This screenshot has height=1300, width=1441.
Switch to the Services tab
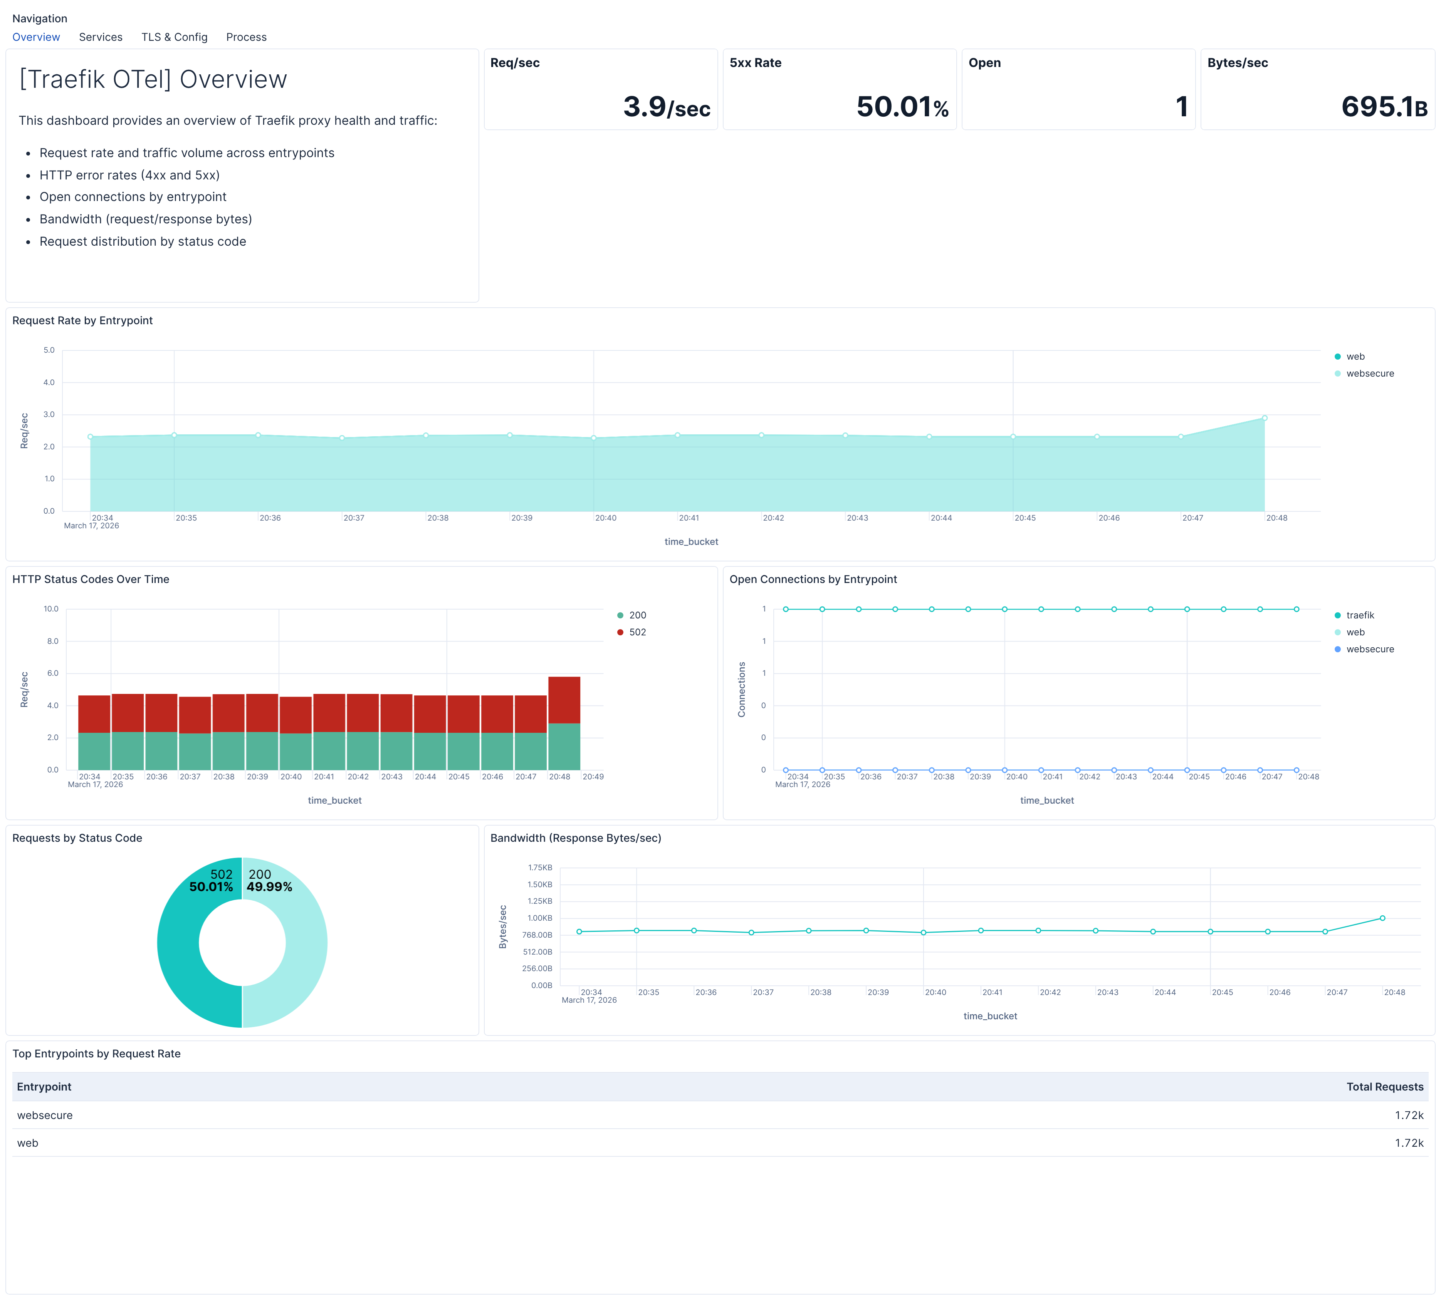pos(100,37)
